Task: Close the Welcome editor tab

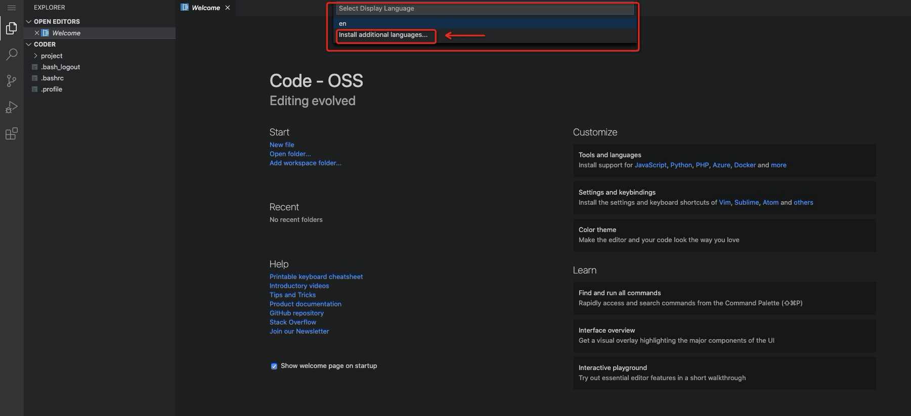Action: pyautogui.click(x=228, y=8)
